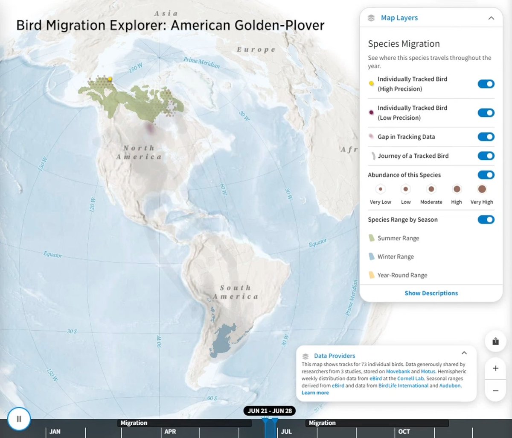Click the Data Providers title text

coord(335,356)
